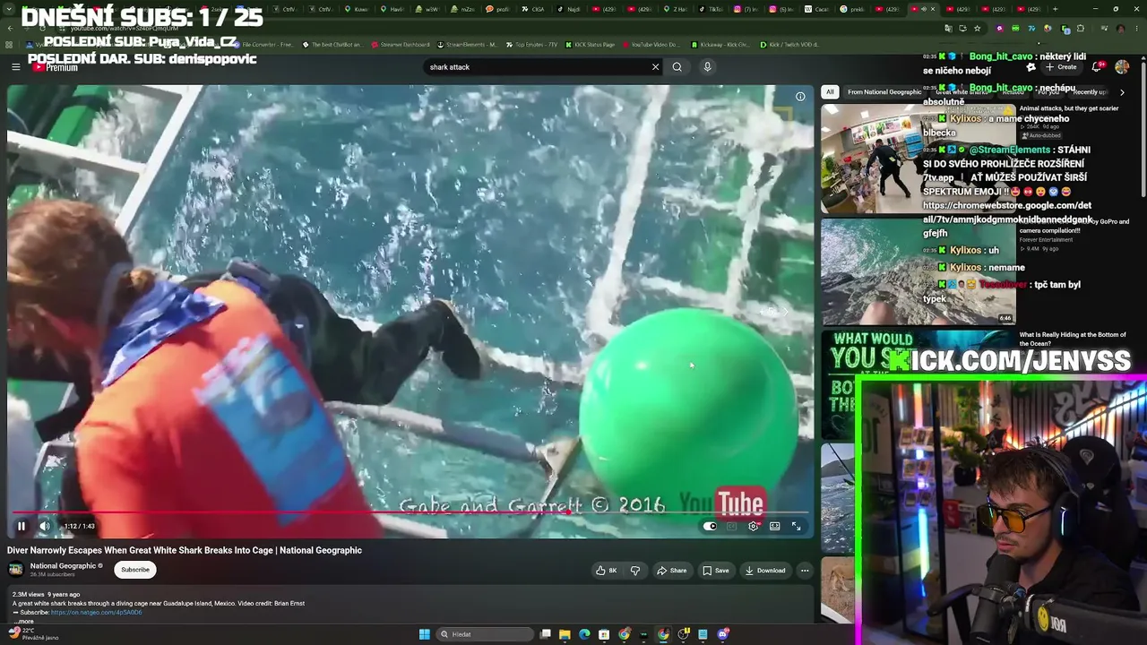This screenshot has height=645, width=1147.
Task: Open a new browser tab
Action: pos(1055,9)
